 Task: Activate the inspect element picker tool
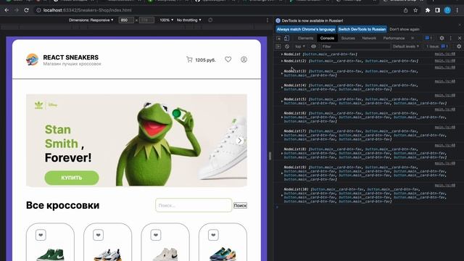(278, 38)
